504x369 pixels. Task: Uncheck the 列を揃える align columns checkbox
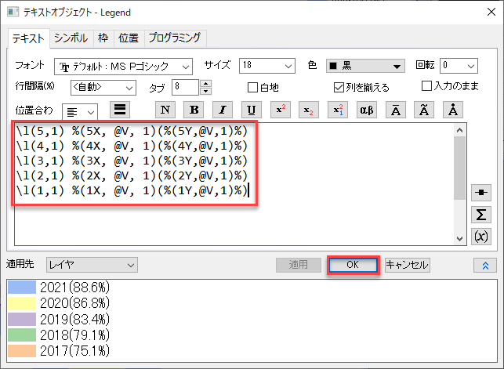pos(339,87)
